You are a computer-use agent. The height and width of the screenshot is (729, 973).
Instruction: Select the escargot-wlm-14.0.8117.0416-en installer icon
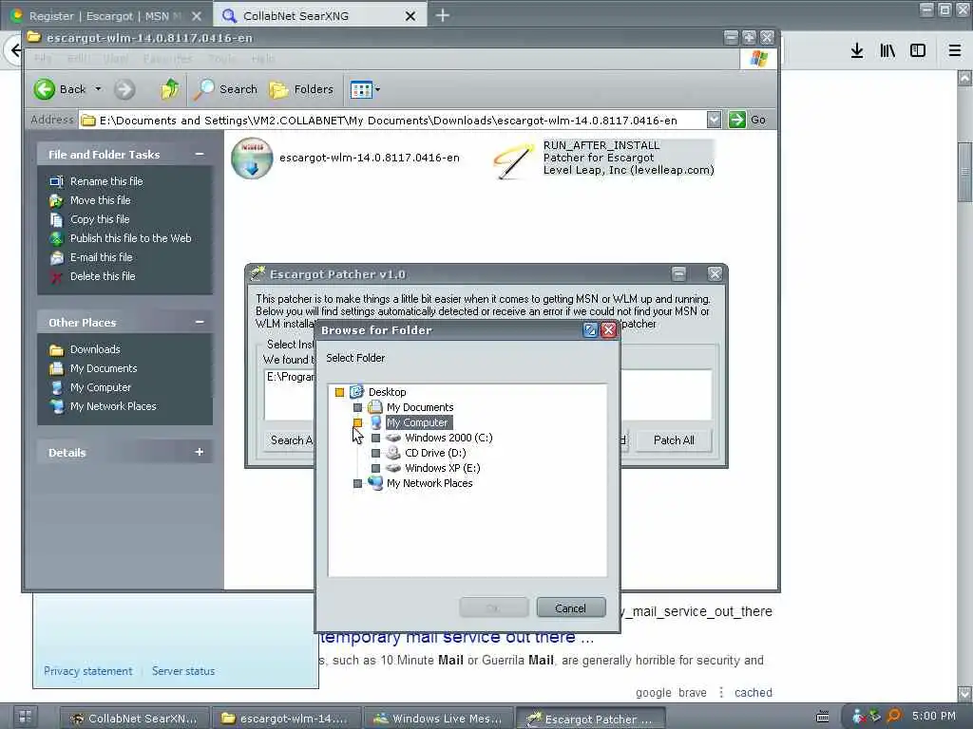pyautogui.click(x=252, y=159)
